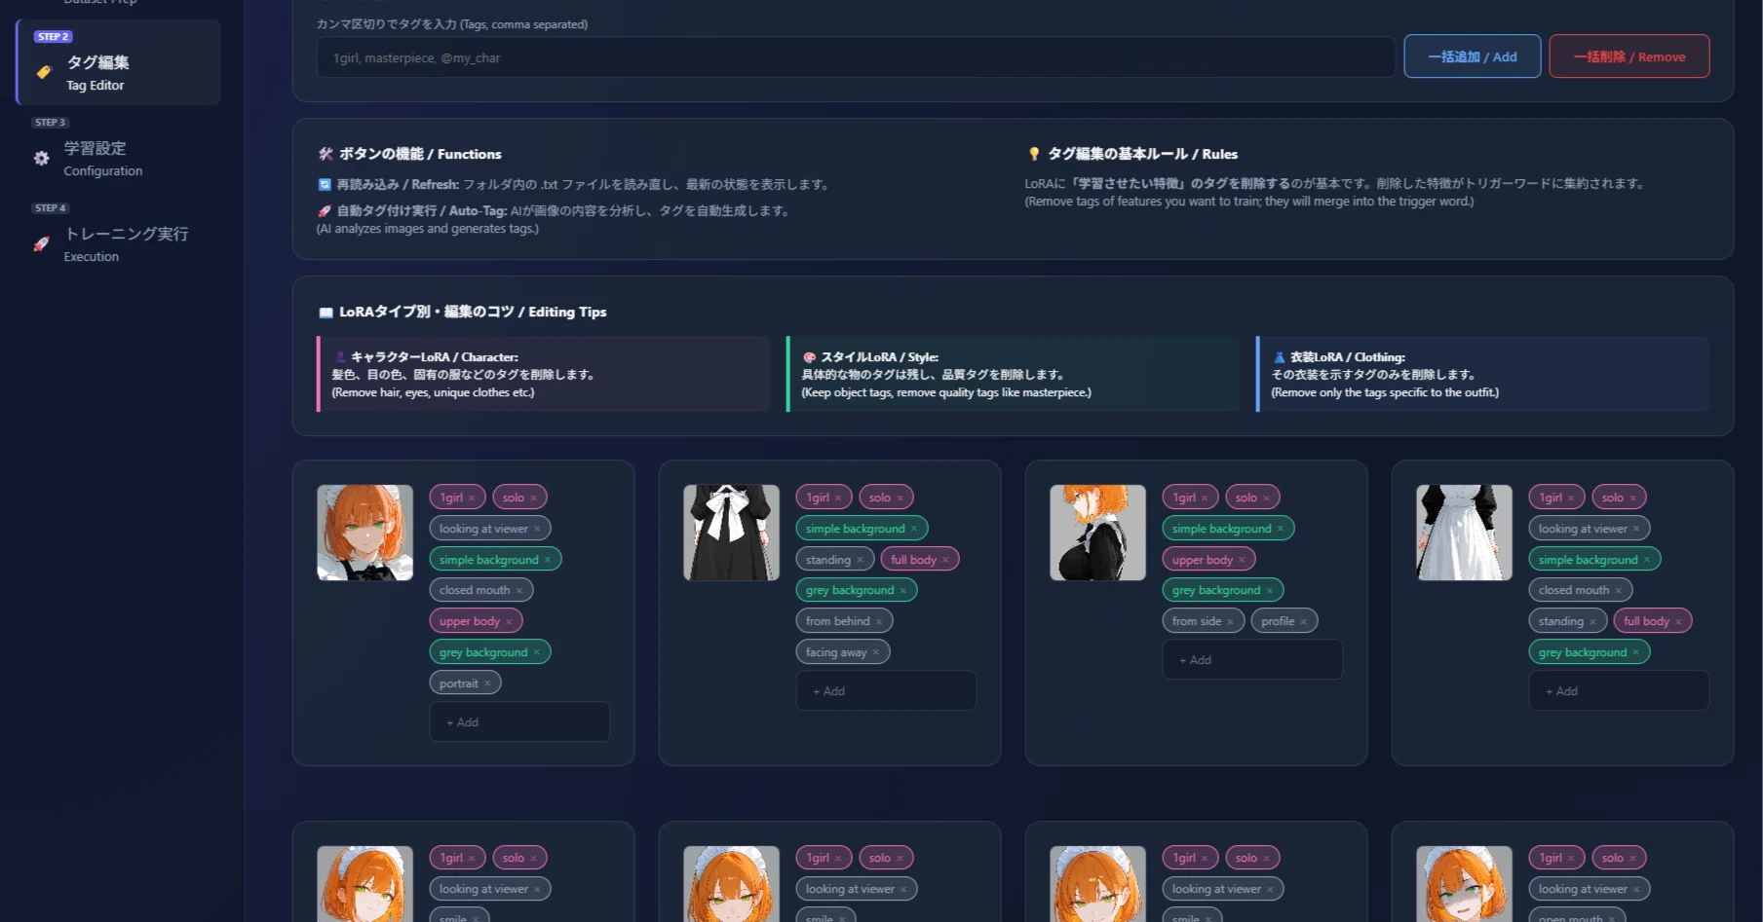Focus the comma separated tags input field
This screenshot has width=1763, height=922.
point(856,57)
